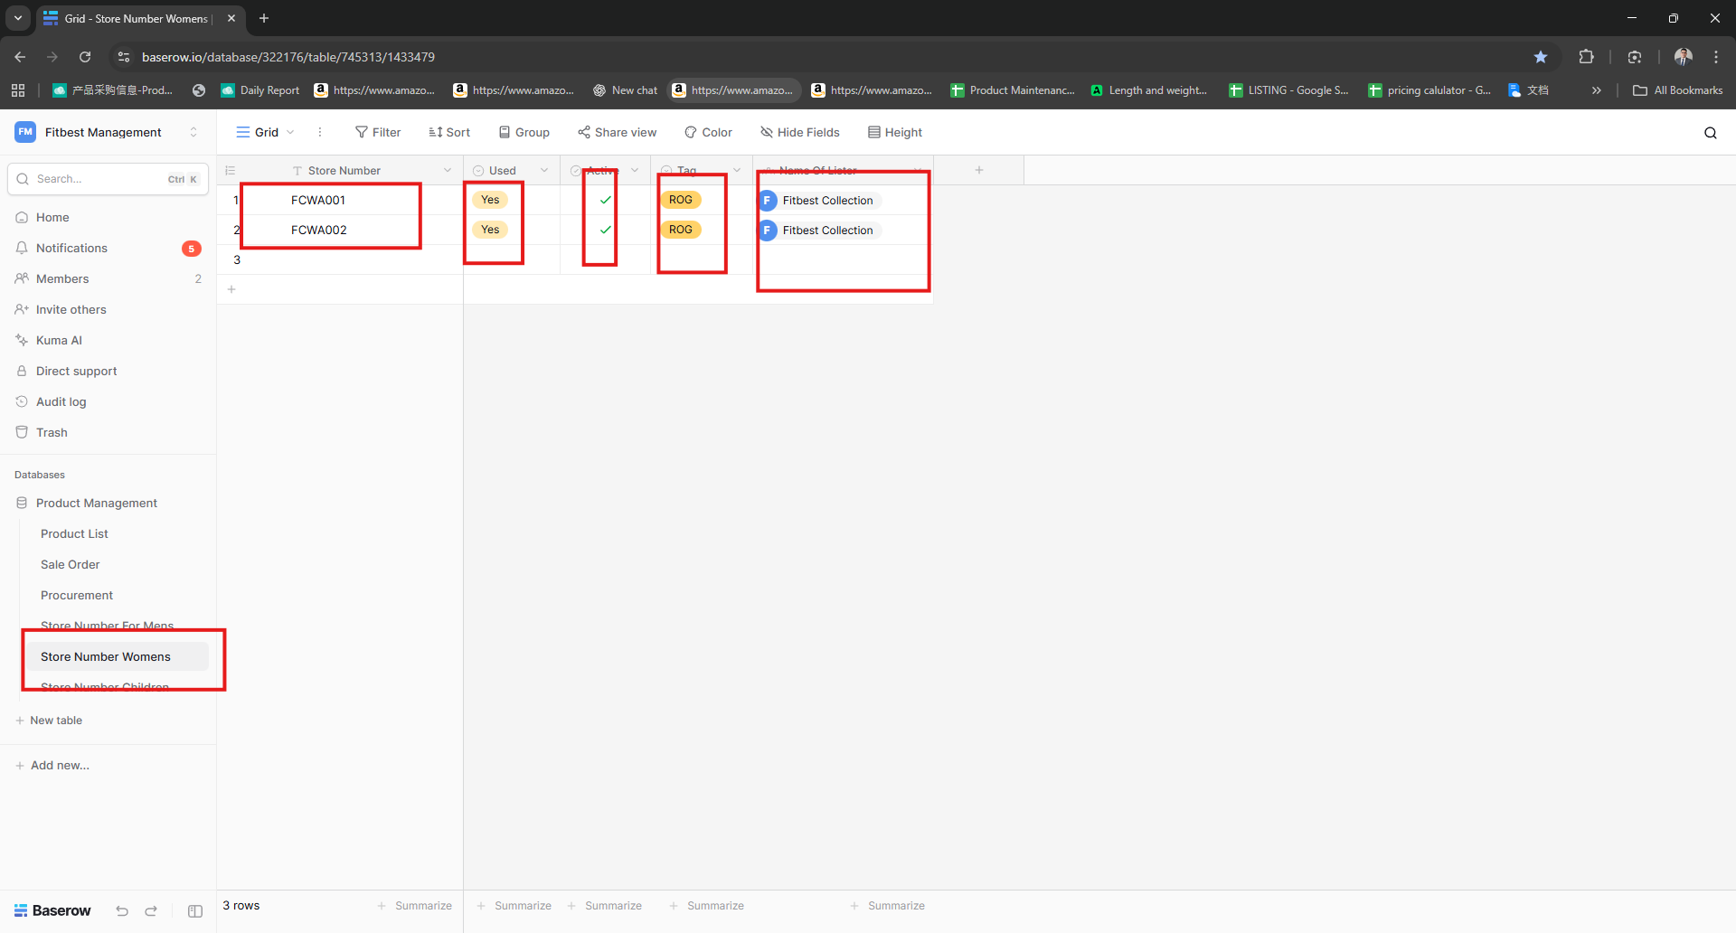1736x933 pixels.
Task: Click the sidebar Search field
Action: (x=99, y=179)
